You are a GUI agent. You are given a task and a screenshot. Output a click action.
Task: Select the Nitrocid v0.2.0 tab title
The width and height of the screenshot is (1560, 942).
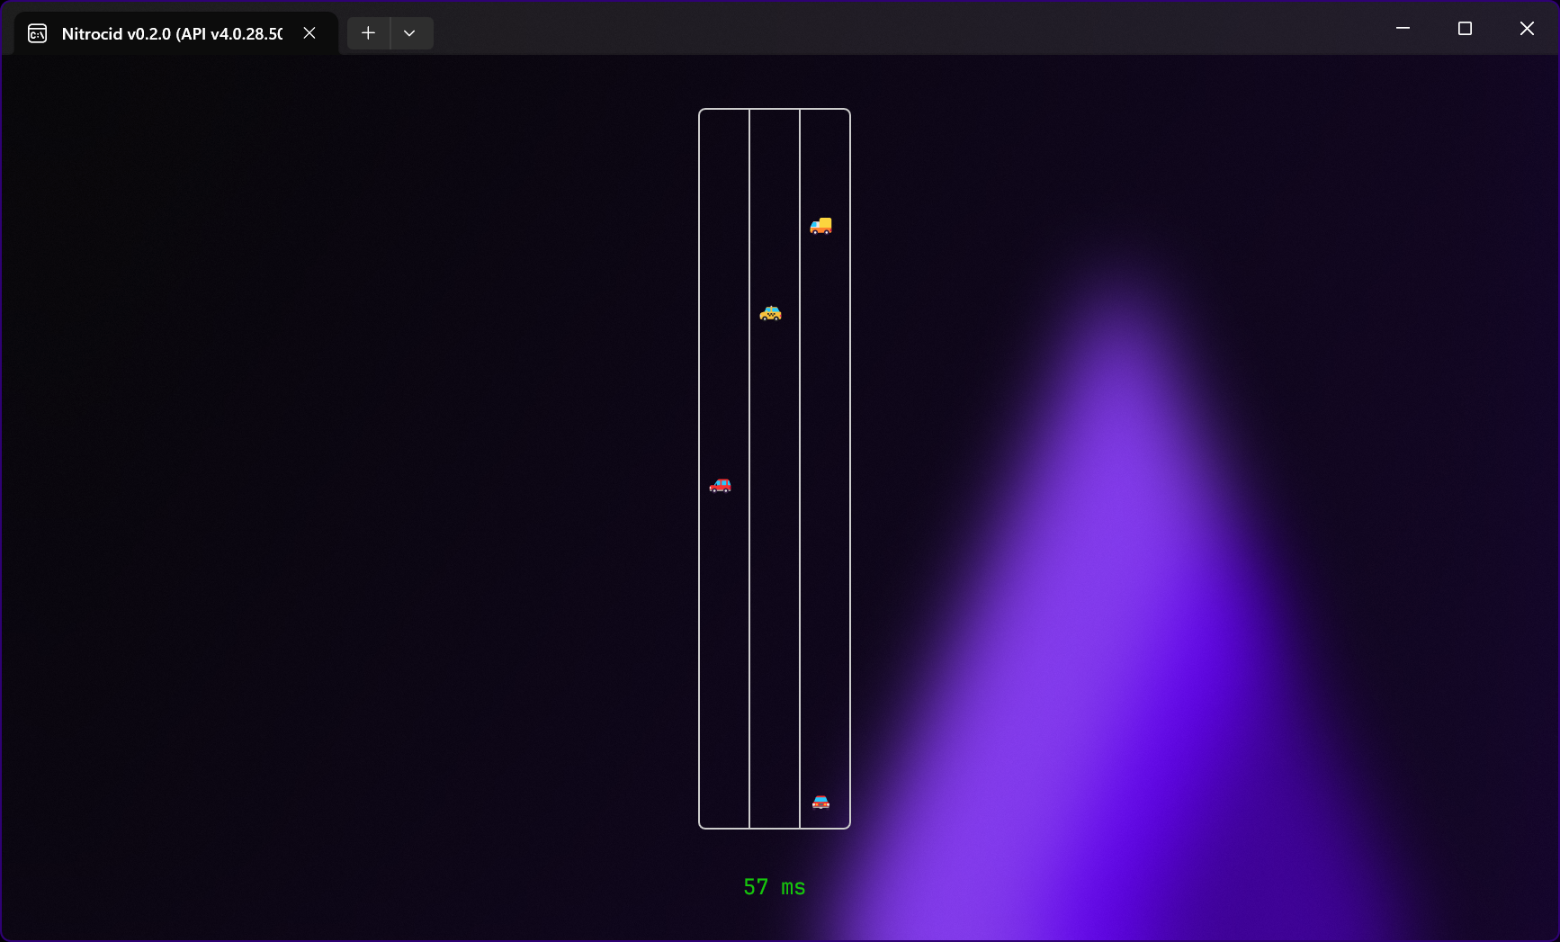172,34
